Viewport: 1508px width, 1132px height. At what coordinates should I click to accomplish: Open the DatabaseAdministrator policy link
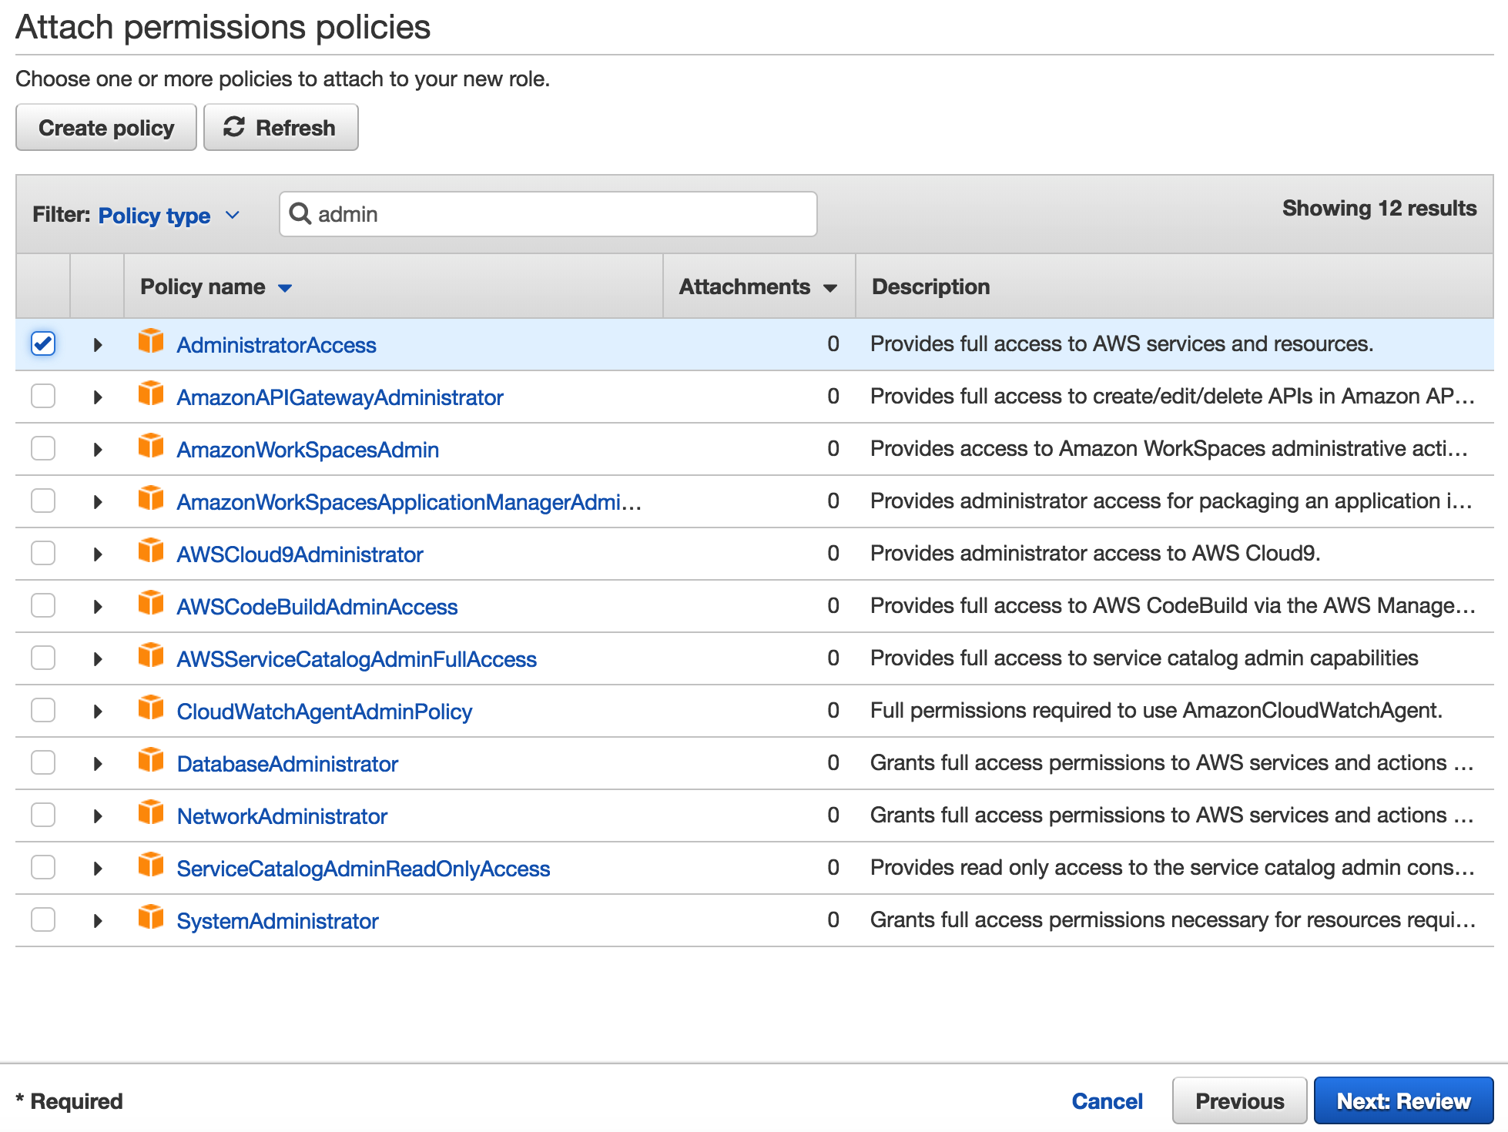click(287, 764)
